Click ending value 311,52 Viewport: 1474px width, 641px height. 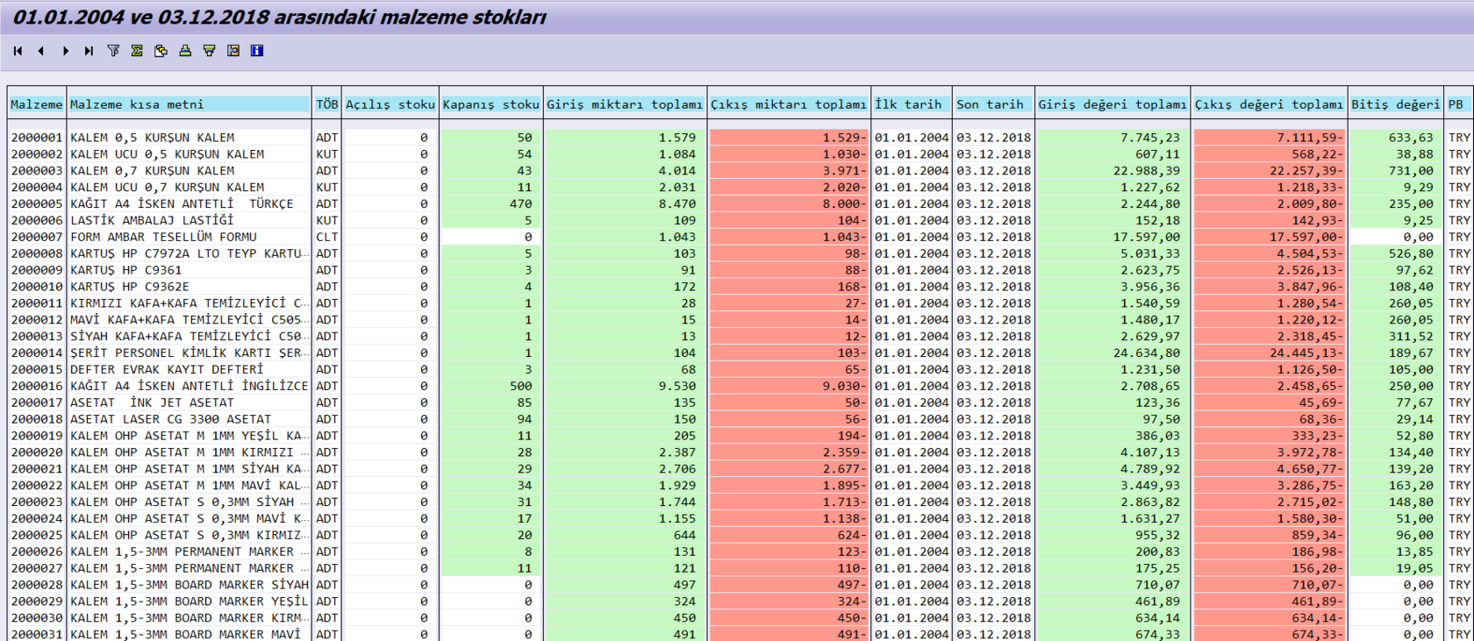click(1411, 336)
